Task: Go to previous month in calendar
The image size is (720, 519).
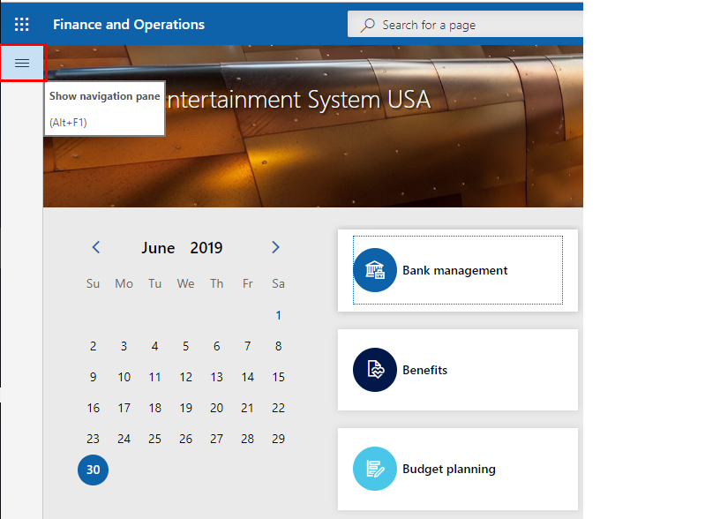Action: [96, 247]
